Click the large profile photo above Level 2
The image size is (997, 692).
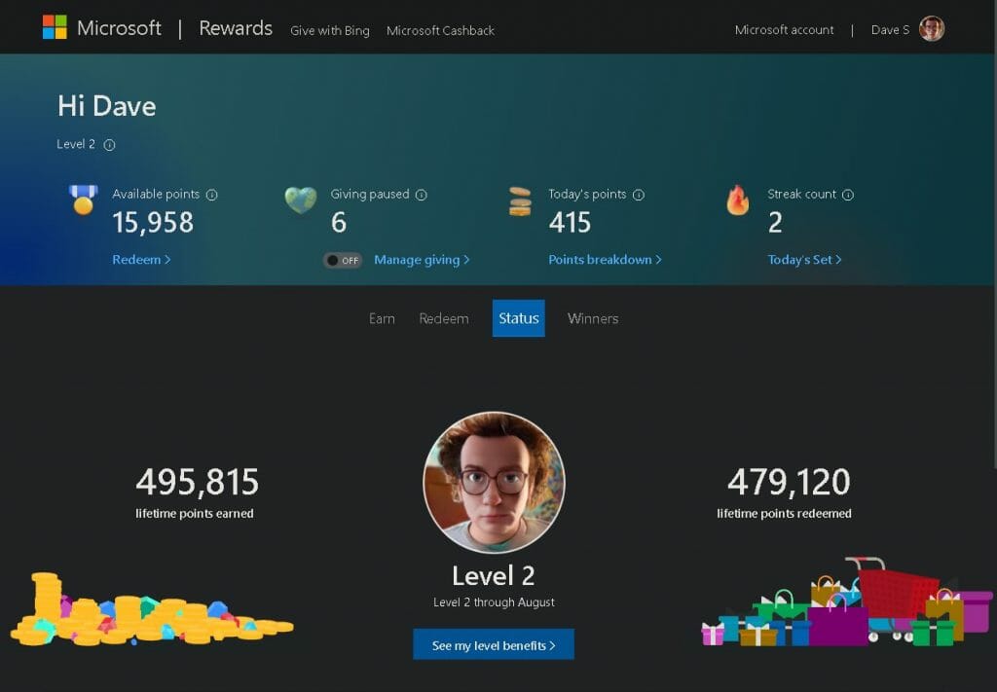coord(494,483)
